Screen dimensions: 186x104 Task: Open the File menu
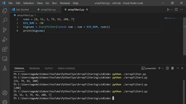10,3
